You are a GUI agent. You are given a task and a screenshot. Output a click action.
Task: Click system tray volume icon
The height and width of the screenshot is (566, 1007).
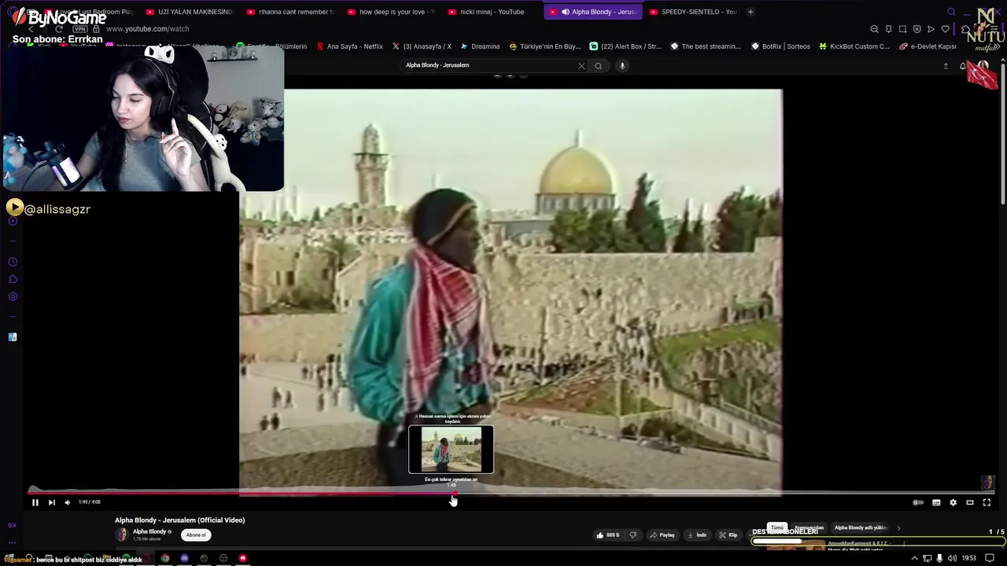click(952, 558)
